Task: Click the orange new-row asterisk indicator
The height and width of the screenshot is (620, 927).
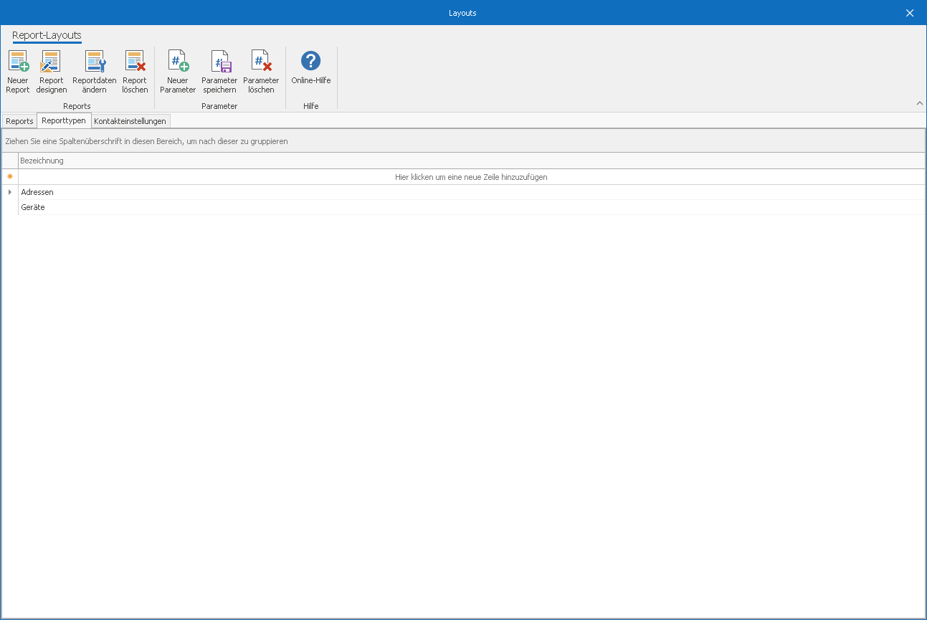Action: tap(9, 177)
